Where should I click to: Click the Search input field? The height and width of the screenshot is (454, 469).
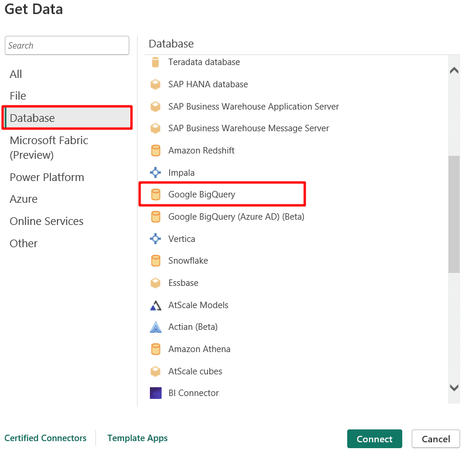click(67, 46)
